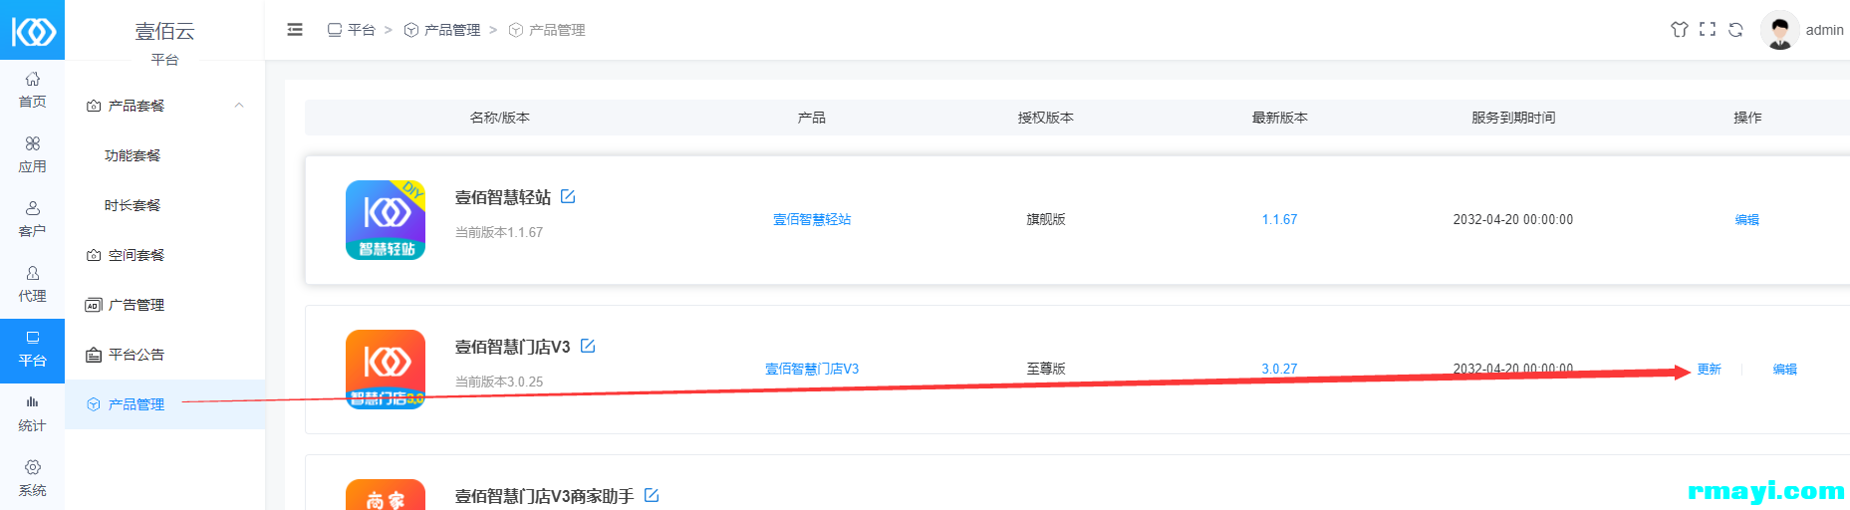
Task: Click the 至尊版 cell
Action: coord(1046,369)
